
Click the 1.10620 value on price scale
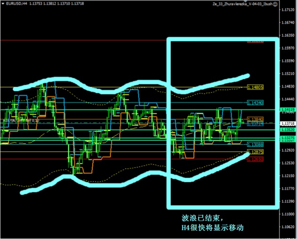pos(288,227)
